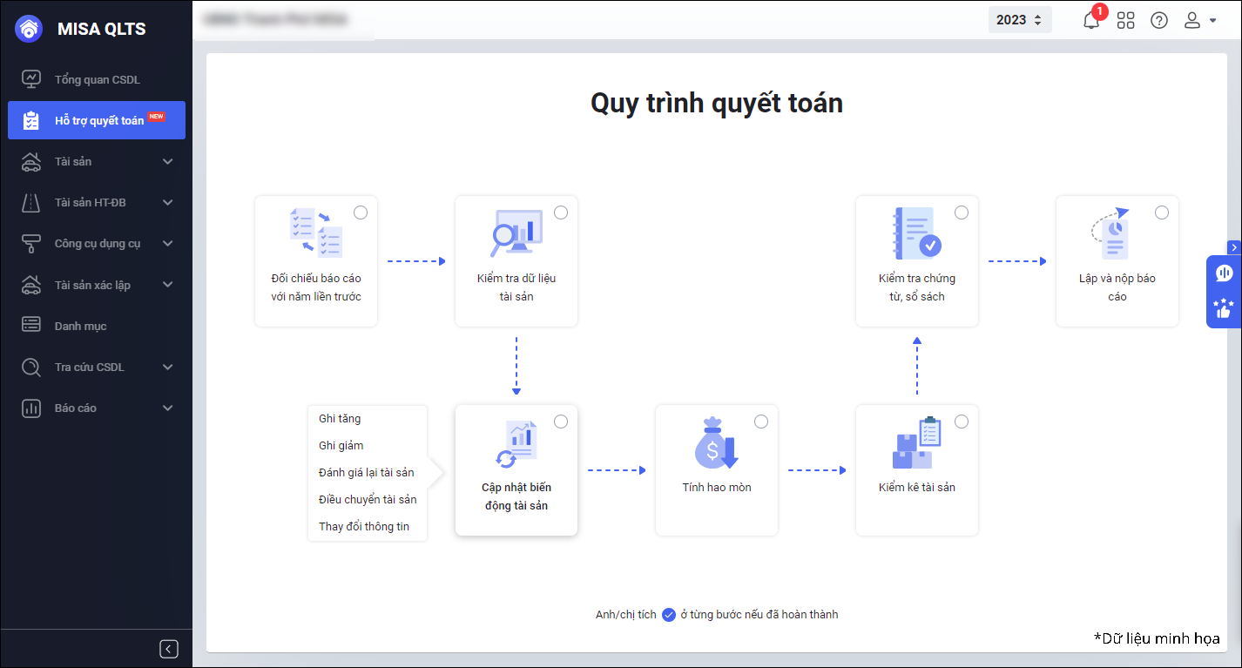Click the 'Kiểm kê tài sản' boxes icon

click(x=916, y=443)
